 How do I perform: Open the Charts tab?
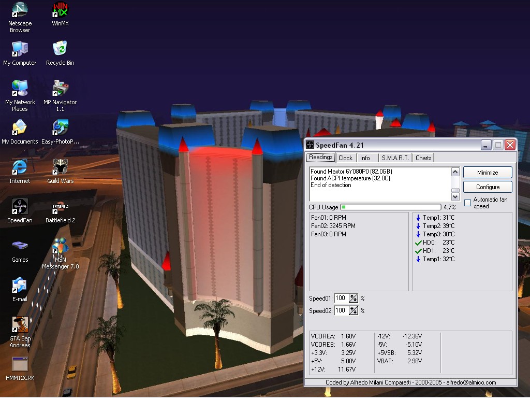coord(423,158)
